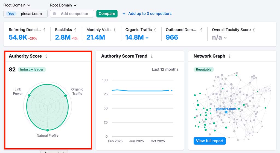The height and width of the screenshot is (153, 280).
Task: Open info icon next to Backlinks
Action: (75, 30)
